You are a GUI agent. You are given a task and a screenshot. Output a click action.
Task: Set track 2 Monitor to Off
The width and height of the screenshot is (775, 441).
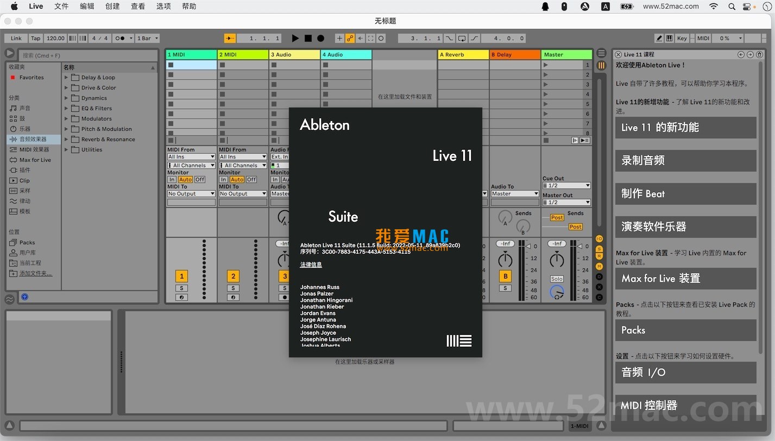[251, 180]
